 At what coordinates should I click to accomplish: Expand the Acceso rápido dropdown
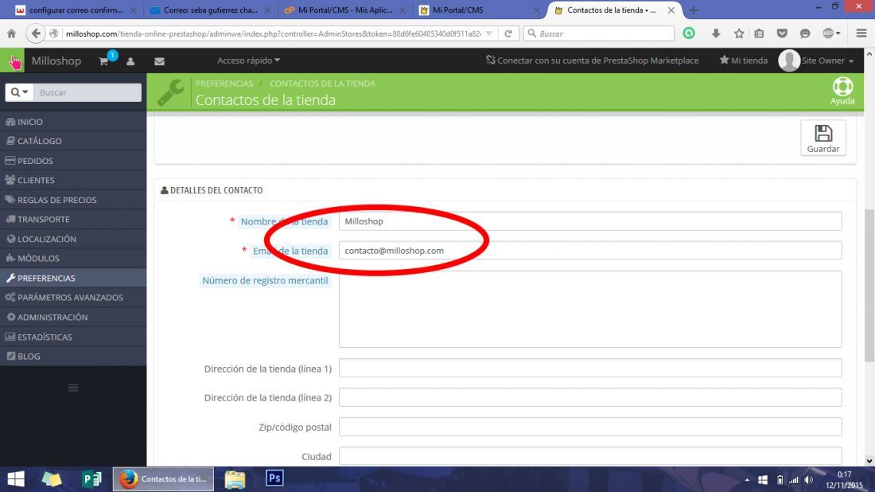249,61
